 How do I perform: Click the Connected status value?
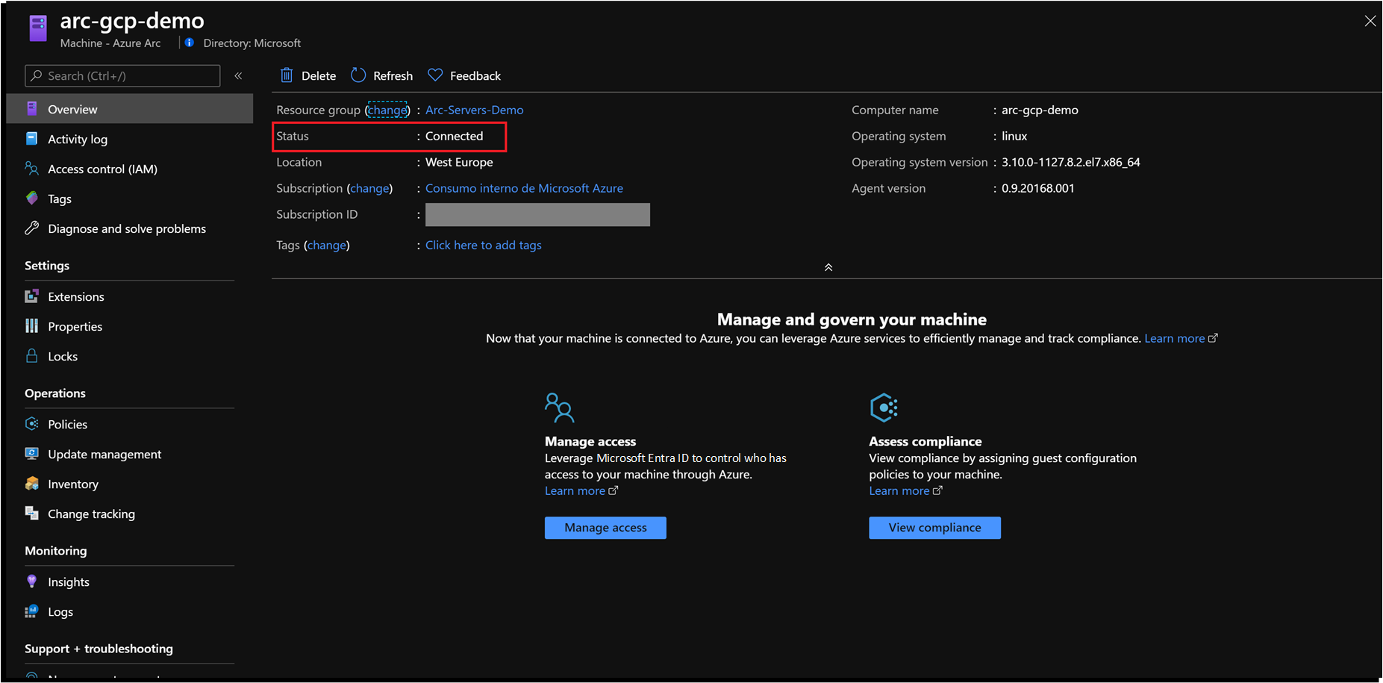454,136
